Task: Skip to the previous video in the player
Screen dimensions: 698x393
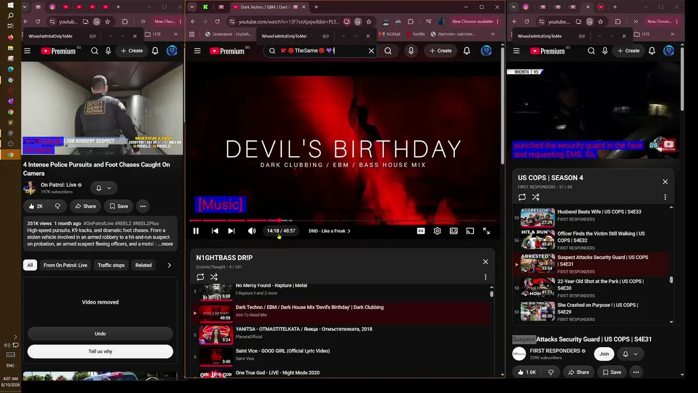Action: point(215,231)
